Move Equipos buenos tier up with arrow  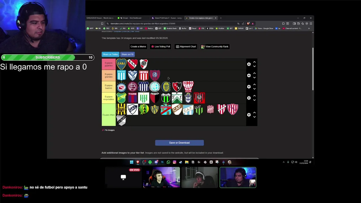(x=254, y=85)
